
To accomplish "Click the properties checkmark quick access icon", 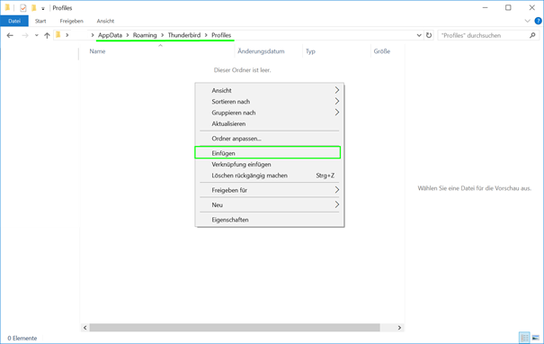I will (22, 7).
